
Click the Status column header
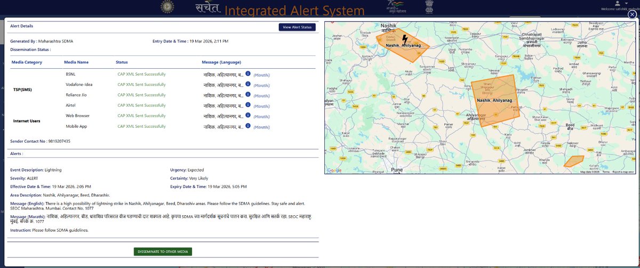click(122, 62)
